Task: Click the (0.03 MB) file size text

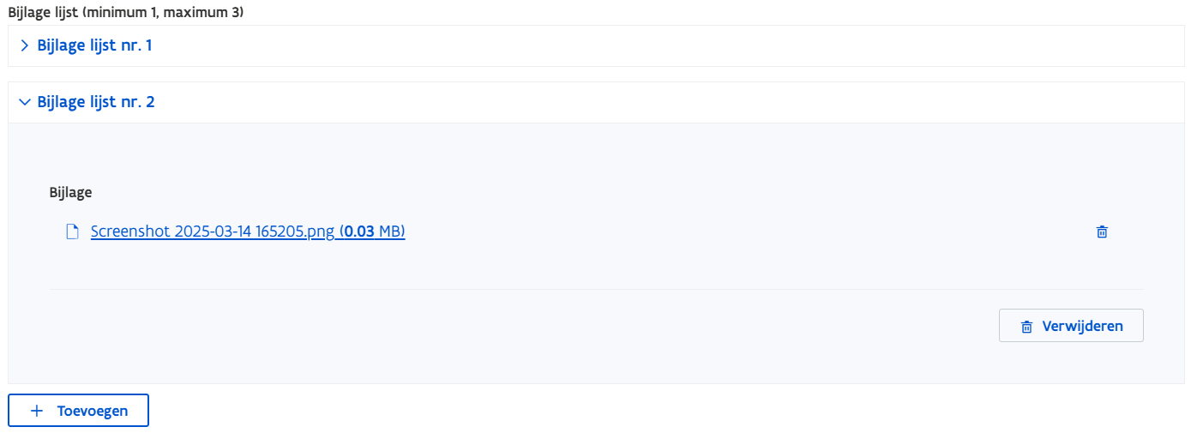Action: (x=373, y=232)
